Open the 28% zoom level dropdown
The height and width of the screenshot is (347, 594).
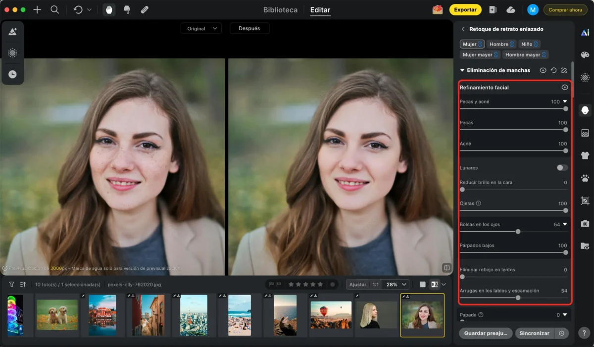(x=397, y=285)
